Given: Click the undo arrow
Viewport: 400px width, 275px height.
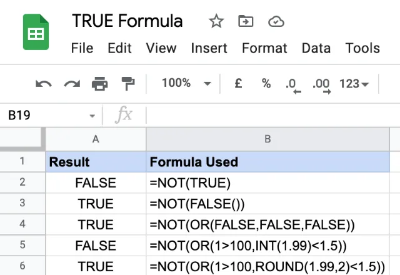Looking at the screenshot, I should click(44, 84).
